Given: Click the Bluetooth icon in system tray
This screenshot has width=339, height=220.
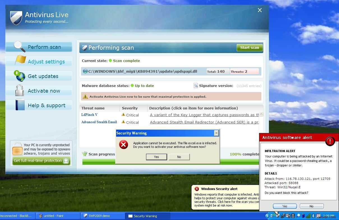Looking at the screenshot, I should pos(313,216).
